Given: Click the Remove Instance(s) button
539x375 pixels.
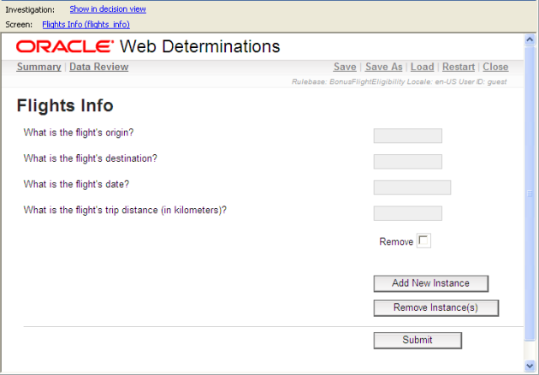Looking at the screenshot, I should coord(435,308).
